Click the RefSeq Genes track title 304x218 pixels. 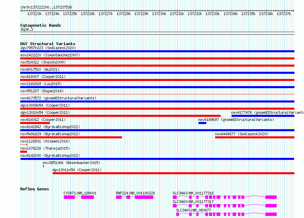click(x=34, y=189)
